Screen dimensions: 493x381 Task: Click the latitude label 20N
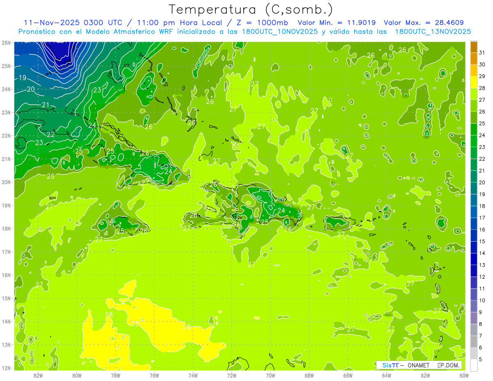[6, 182]
